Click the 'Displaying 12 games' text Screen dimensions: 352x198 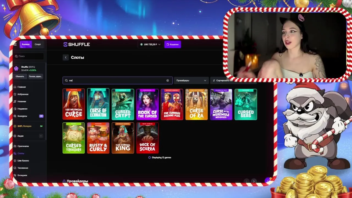[161, 158]
